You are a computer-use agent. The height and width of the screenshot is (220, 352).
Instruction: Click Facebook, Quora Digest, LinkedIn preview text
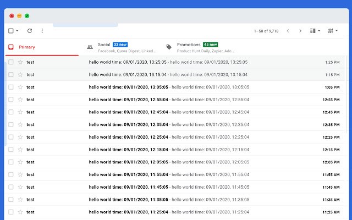(x=127, y=51)
